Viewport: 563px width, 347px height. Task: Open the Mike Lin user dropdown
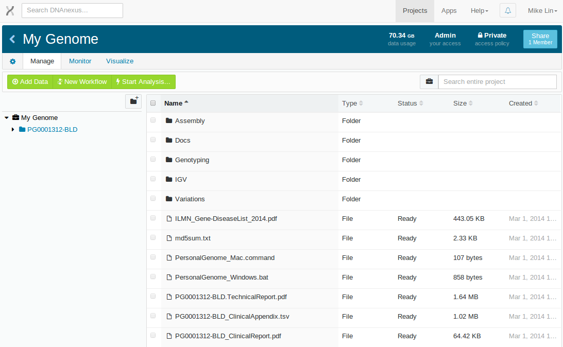click(542, 11)
